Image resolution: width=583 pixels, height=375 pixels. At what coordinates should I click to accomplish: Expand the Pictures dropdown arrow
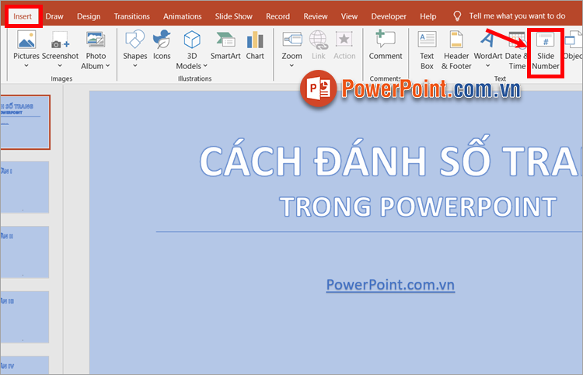coord(26,66)
